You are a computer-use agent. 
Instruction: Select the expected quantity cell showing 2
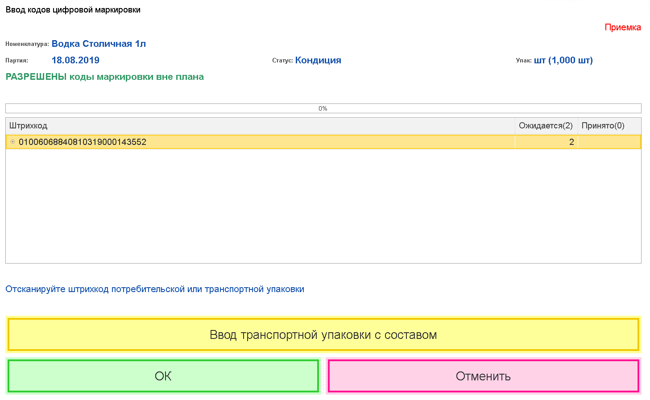click(x=546, y=142)
